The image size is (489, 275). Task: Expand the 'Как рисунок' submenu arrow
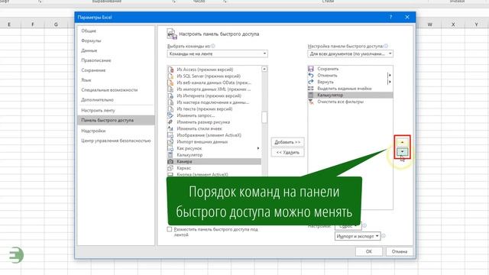(x=258, y=148)
